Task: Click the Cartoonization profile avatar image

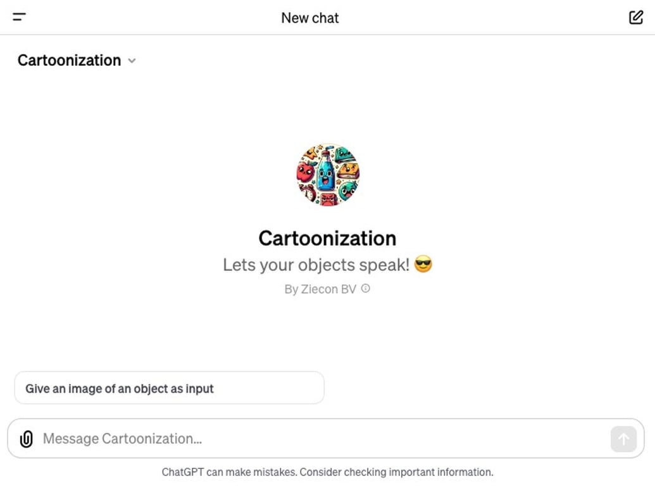Action: [327, 175]
